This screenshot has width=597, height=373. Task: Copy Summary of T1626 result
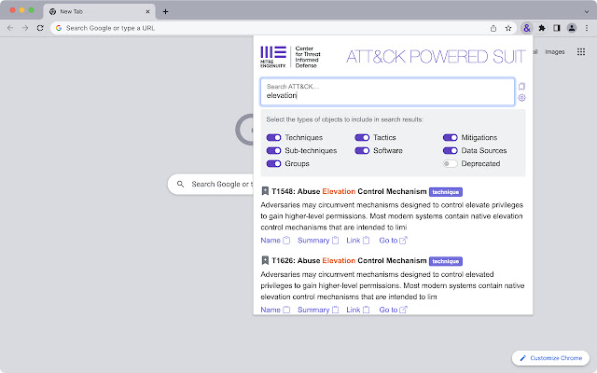pyautogui.click(x=318, y=310)
